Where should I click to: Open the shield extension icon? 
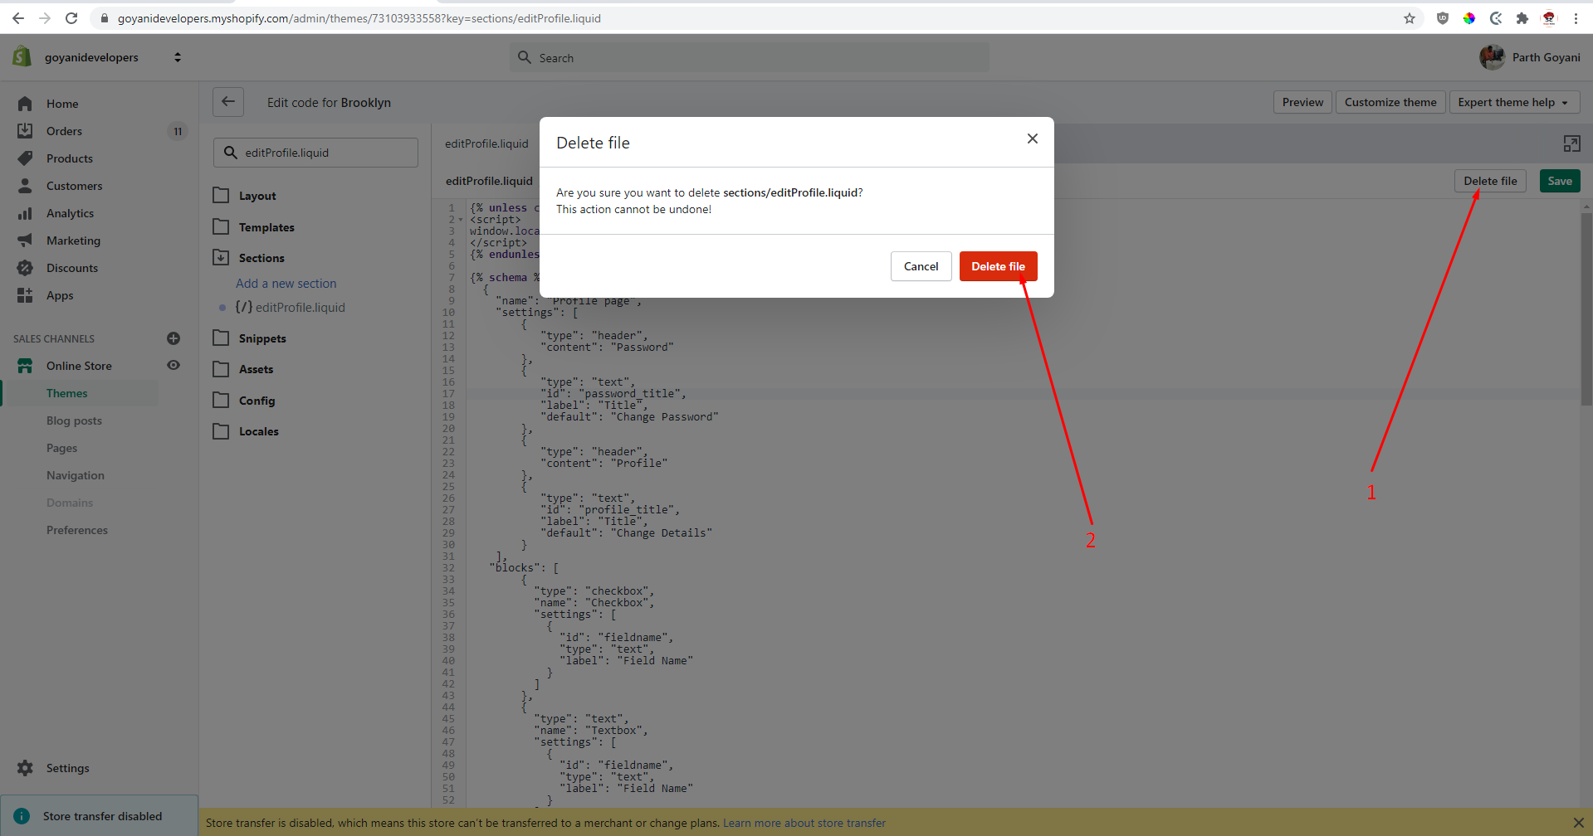coord(1443,18)
